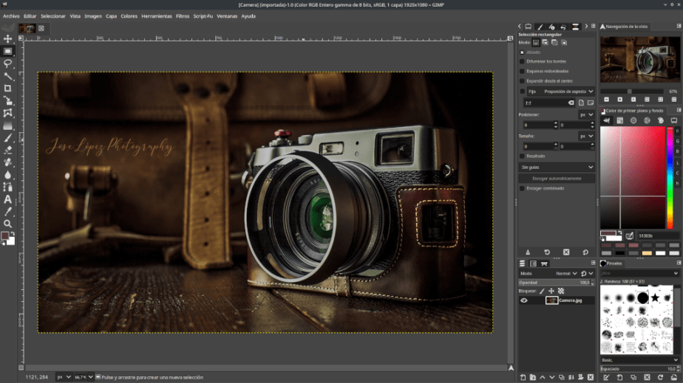683x383 pixels.
Task: Select the Free Select lasso tool
Action: coord(8,63)
